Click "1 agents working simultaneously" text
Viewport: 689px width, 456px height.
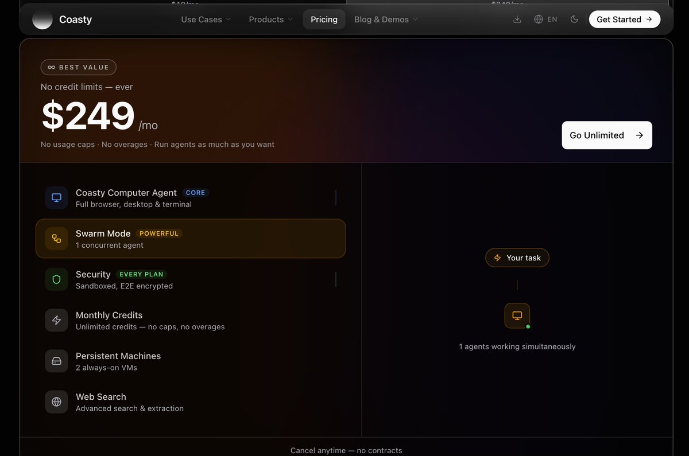tap(517, 346)
